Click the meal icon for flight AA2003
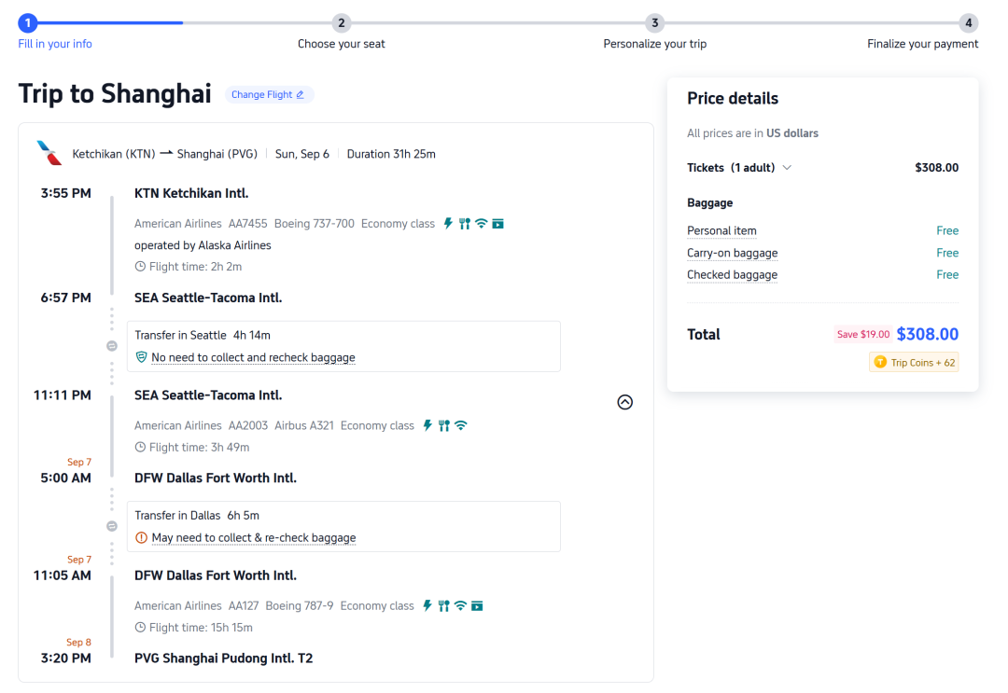This screenshot has height=693, width=1008. pyautogui.click(x=443, y=425)
